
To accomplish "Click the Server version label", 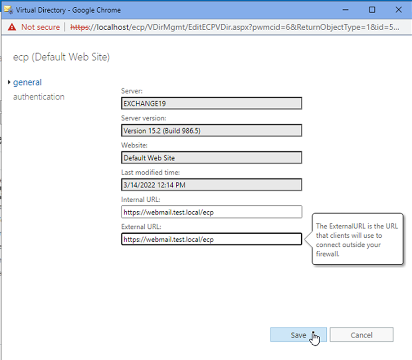I will point(143,118).
